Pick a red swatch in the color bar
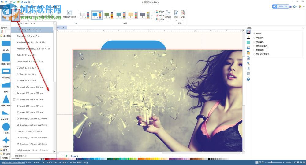Viewport: 306px width, 165px height. click(x=46, y=159)
